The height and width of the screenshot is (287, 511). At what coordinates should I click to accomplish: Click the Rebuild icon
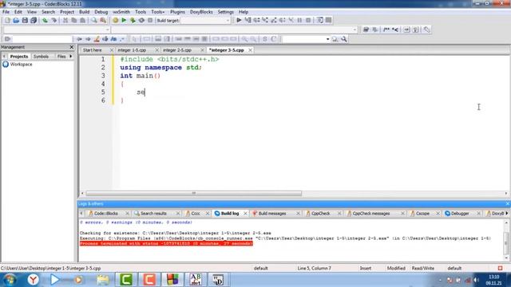pyautogui.click(x=141, y=20)
